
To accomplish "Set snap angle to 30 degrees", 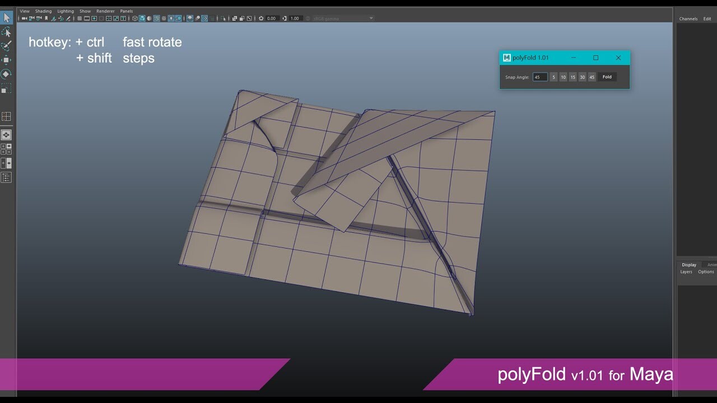I will point(582,77).
